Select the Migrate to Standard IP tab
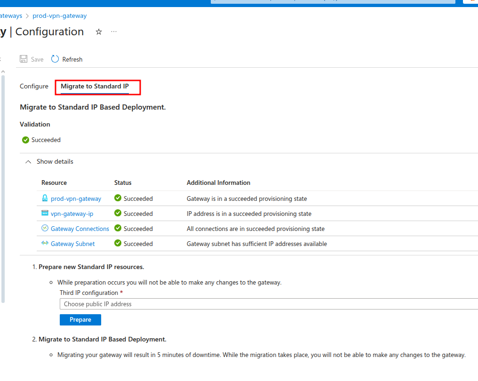Image resolution: width=478 pixels, height=381 pixels. [95, 86]
